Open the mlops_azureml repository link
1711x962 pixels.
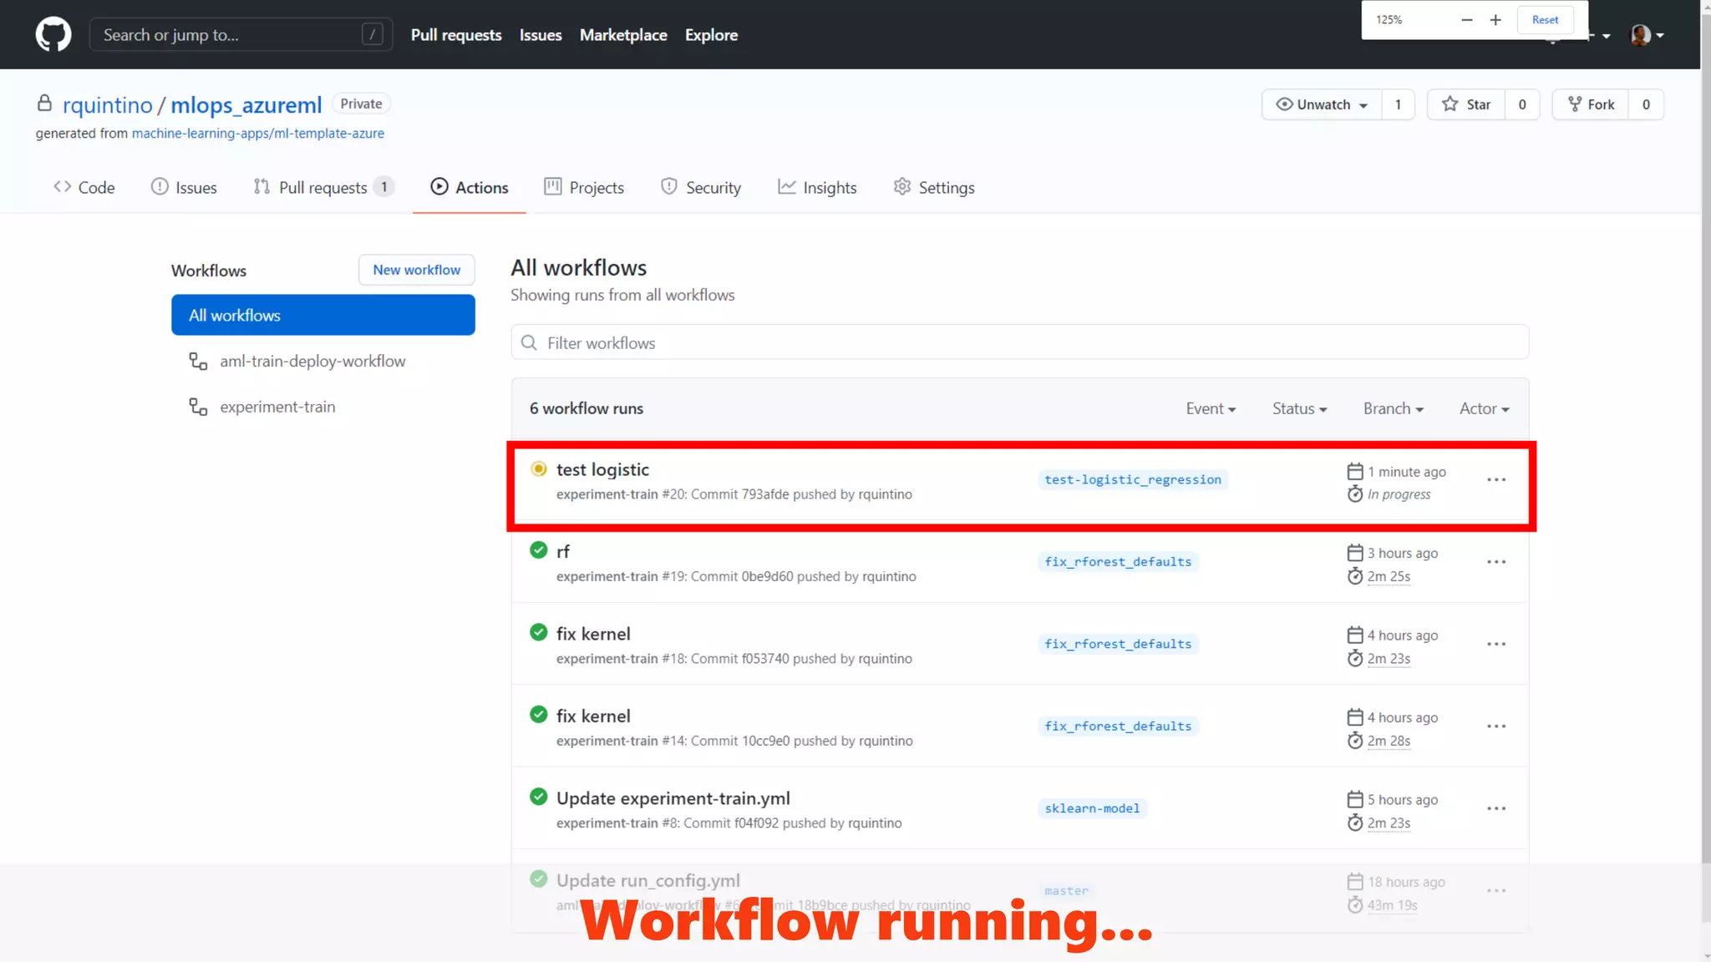pyautogui.click(x=246, y=105)
